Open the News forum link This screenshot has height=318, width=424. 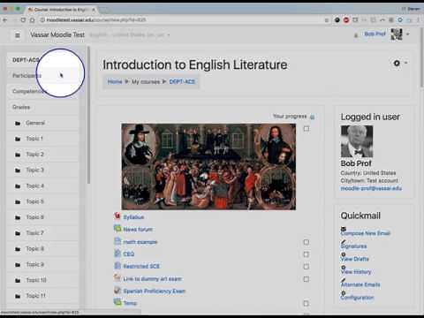(138, 230)
